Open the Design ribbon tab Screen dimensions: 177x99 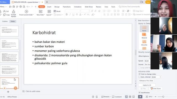(57, 7)
